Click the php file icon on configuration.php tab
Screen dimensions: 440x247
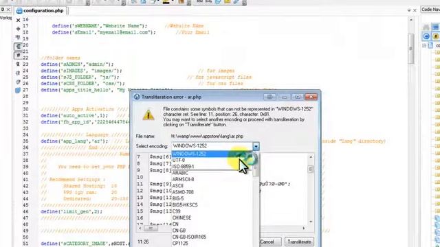point(19,11)
